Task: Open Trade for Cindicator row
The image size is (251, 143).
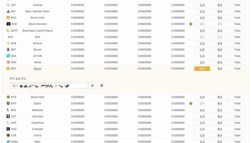Action: 237,129
